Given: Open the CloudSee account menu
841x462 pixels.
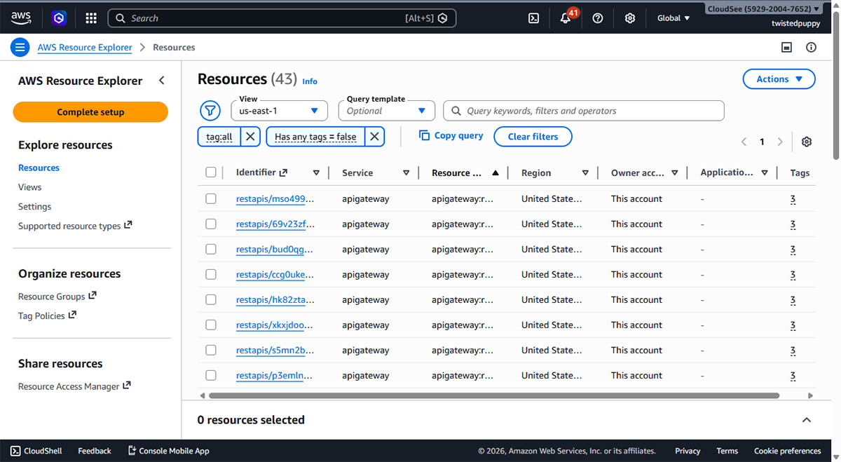Looking at the screenshot, I should click(763, 9).
